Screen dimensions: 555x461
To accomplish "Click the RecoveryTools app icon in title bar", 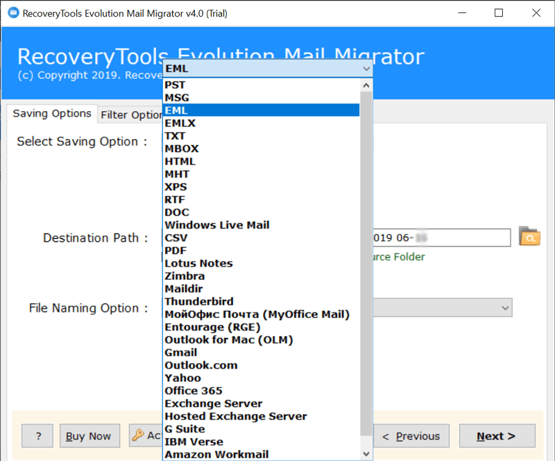I will pos(13,12).
